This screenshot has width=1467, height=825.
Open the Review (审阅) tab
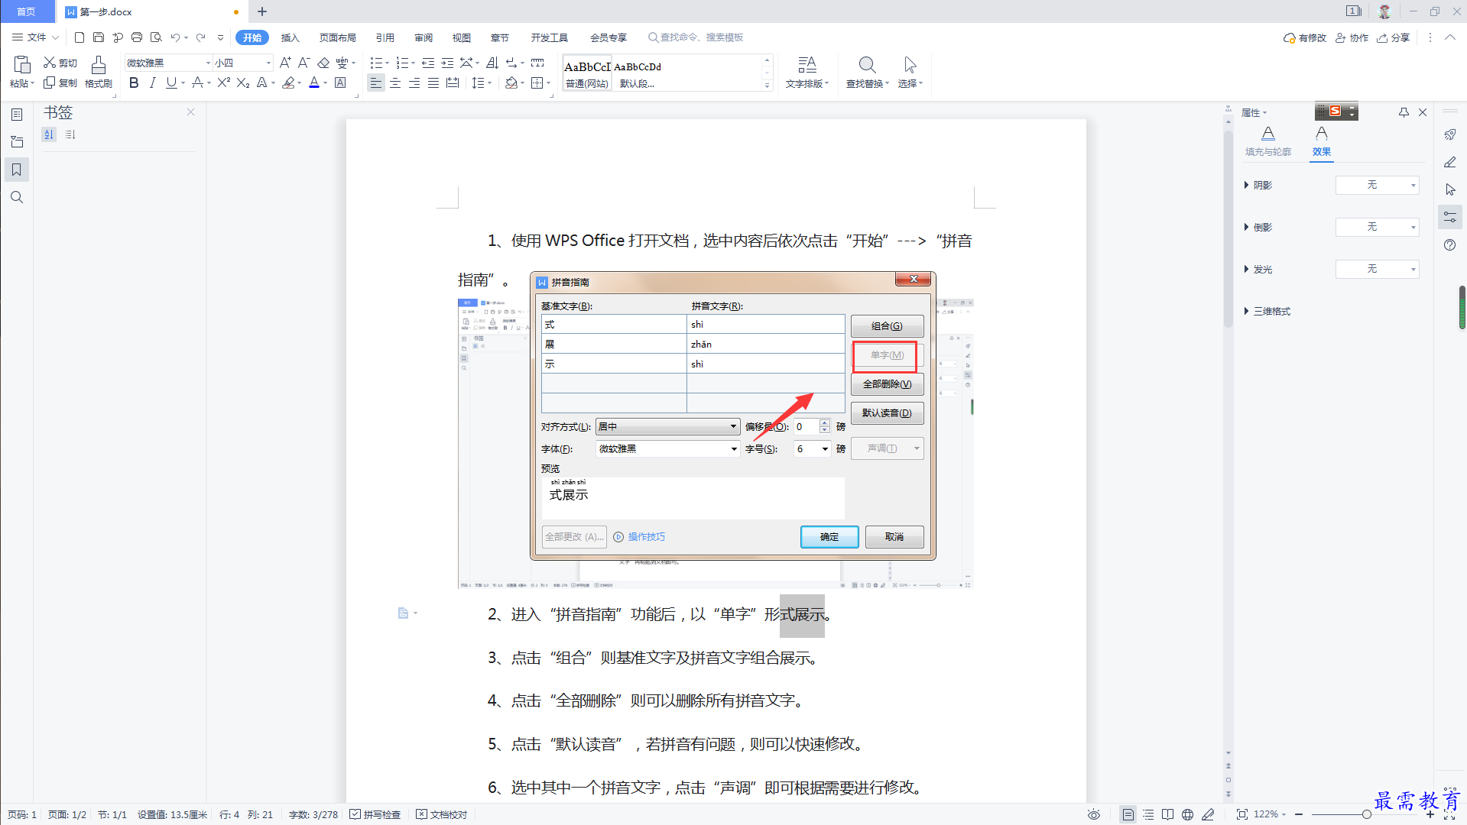[424, 37]
